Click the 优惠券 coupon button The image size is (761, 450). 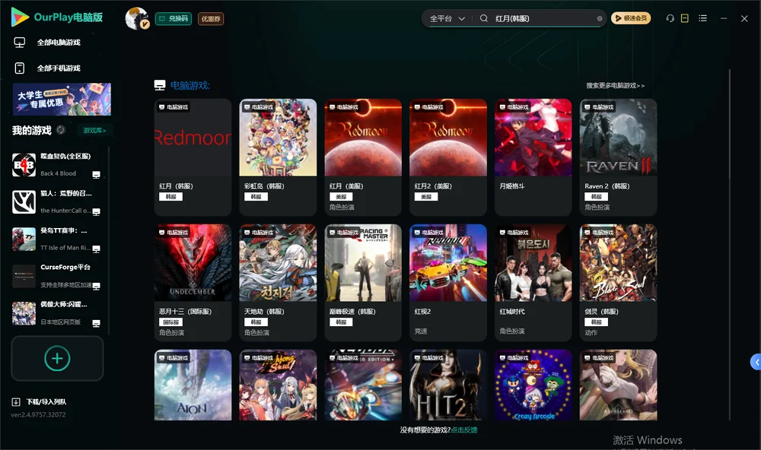(x=211, y=19)
